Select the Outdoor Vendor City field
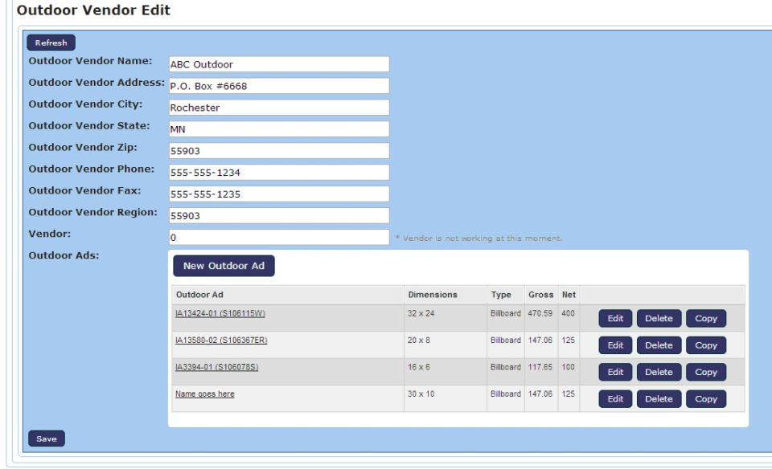Viewport: 772px width, 469px height. coord(278,106)
